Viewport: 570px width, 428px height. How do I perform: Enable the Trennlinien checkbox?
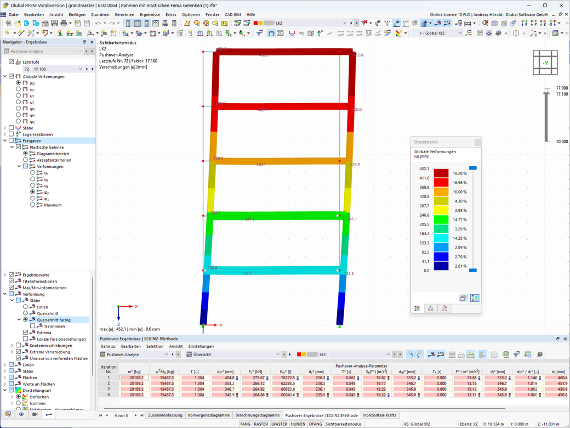pyautogui.click(x=33, y=326)
